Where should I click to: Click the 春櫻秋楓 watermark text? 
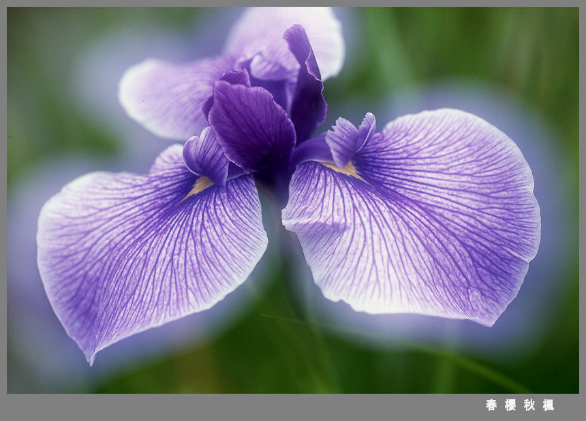click(x=519, y=405)
